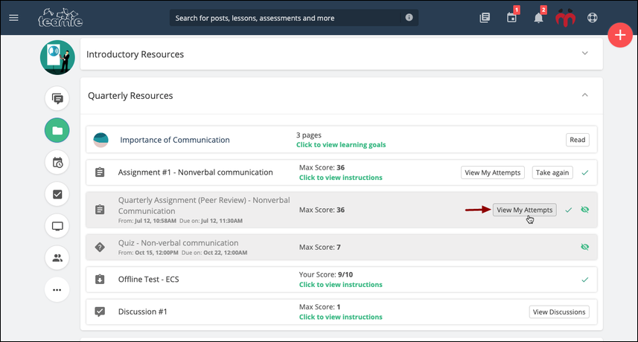
Task: Focus the search posts and lessons field
Action: (x=286, y=18)
